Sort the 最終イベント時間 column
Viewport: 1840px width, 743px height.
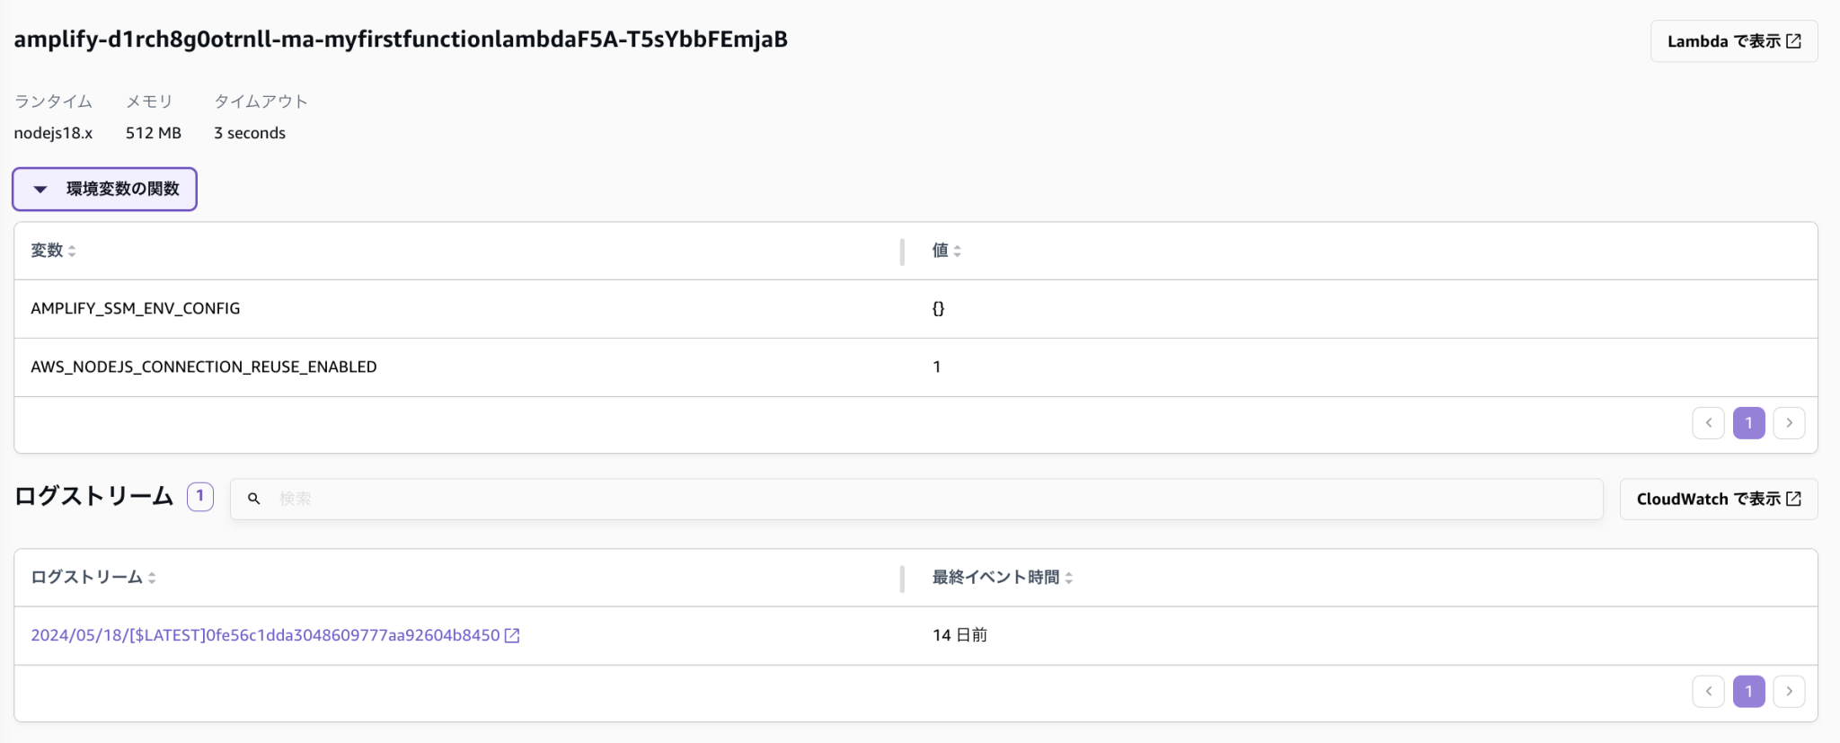(1002, 578)
